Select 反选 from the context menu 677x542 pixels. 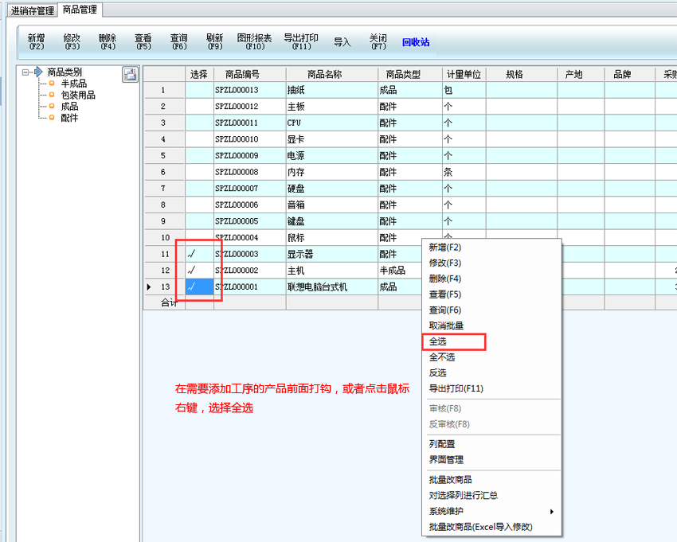pos(438,372)
